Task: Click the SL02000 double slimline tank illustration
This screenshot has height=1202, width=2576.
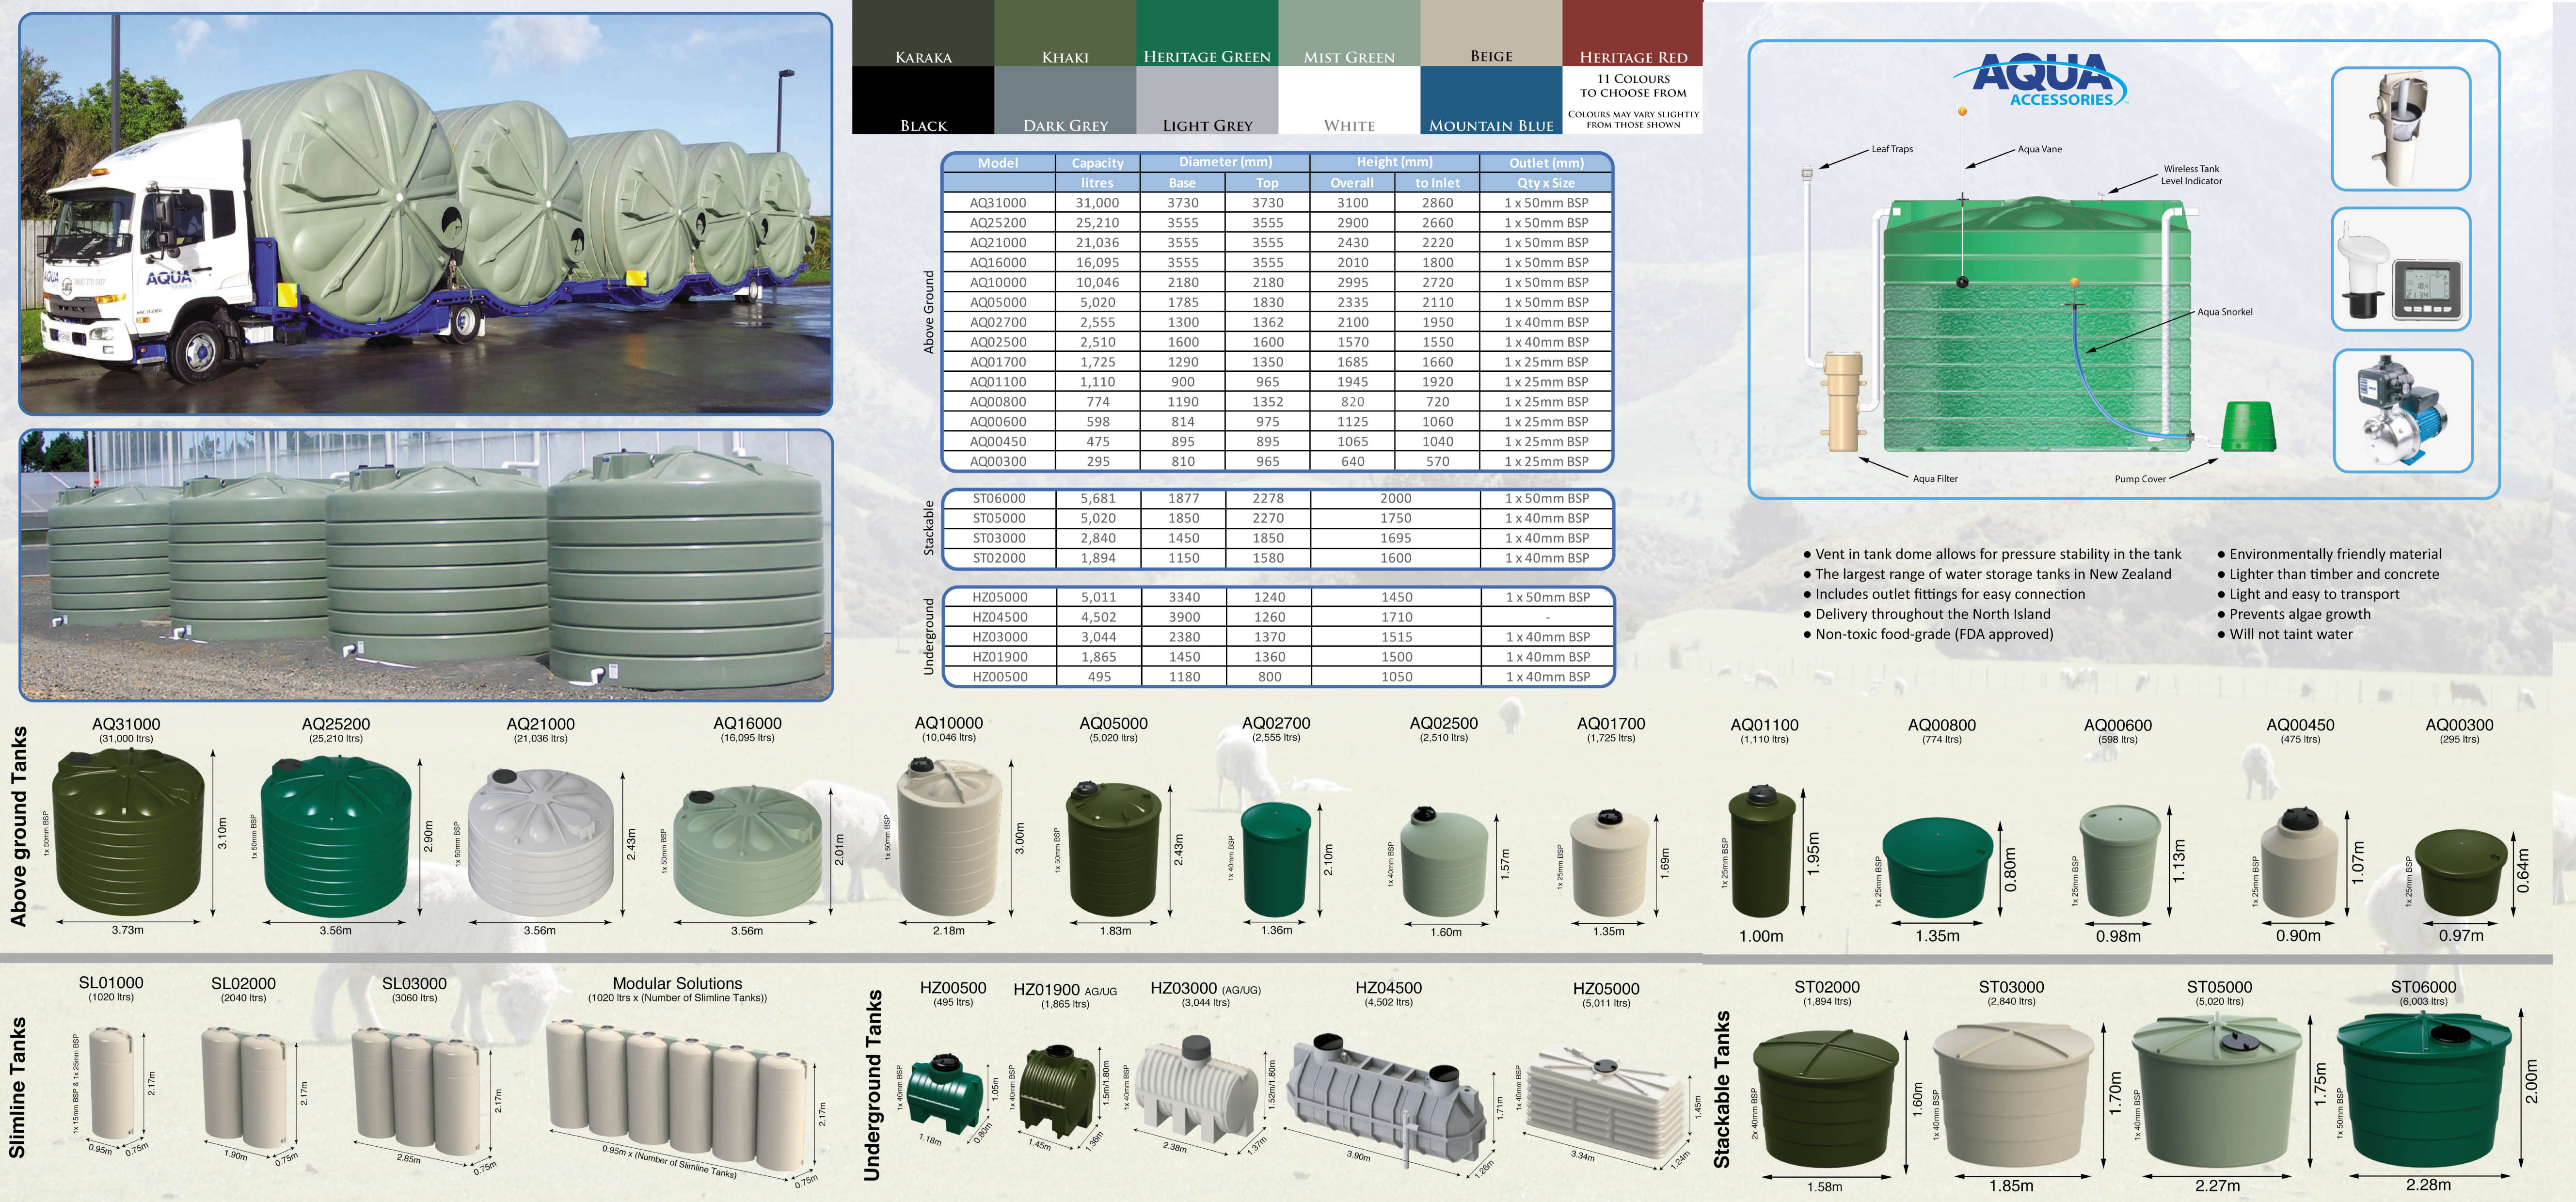Action: pos(246,1087)
